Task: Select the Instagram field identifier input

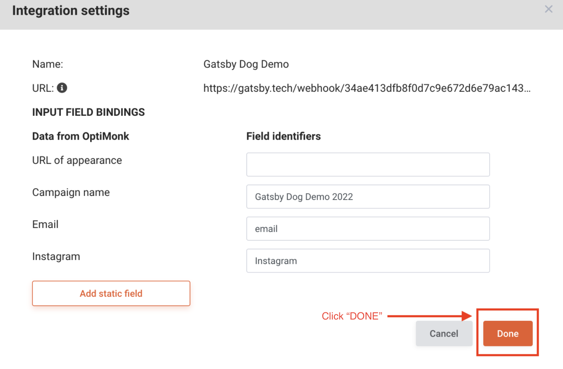Action: click(368, 261)
